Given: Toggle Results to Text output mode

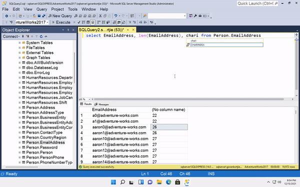Looking at the screenshot, I should (x=114, y=22).
